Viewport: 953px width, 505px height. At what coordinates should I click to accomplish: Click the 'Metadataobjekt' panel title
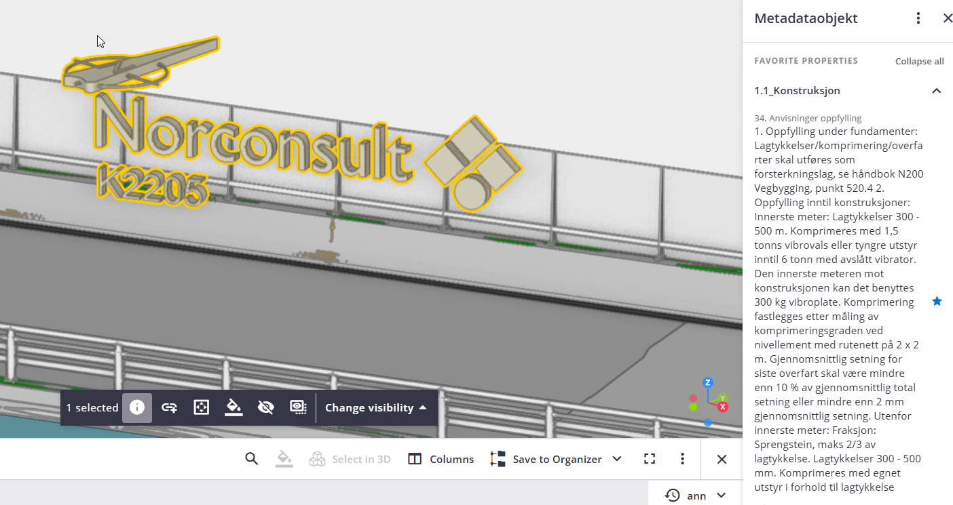(806, 18)
